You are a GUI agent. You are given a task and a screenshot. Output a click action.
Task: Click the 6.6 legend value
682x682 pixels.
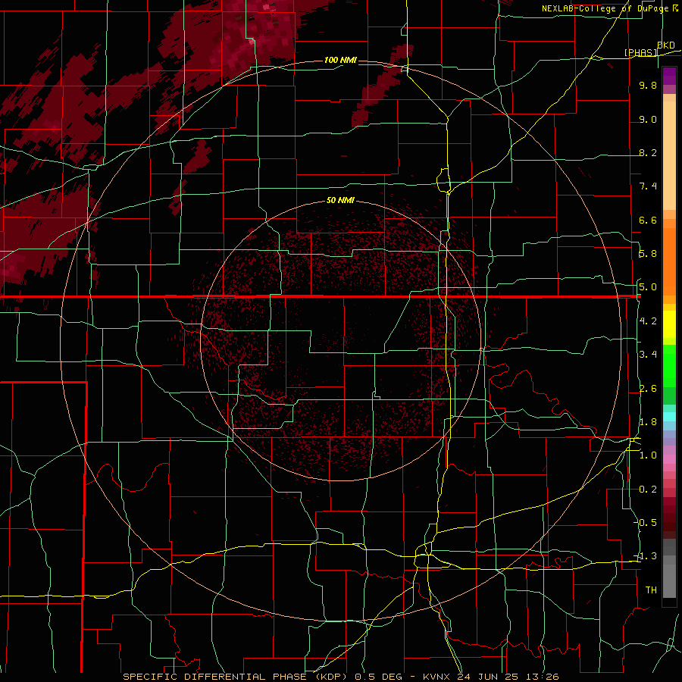pos(648,220)
